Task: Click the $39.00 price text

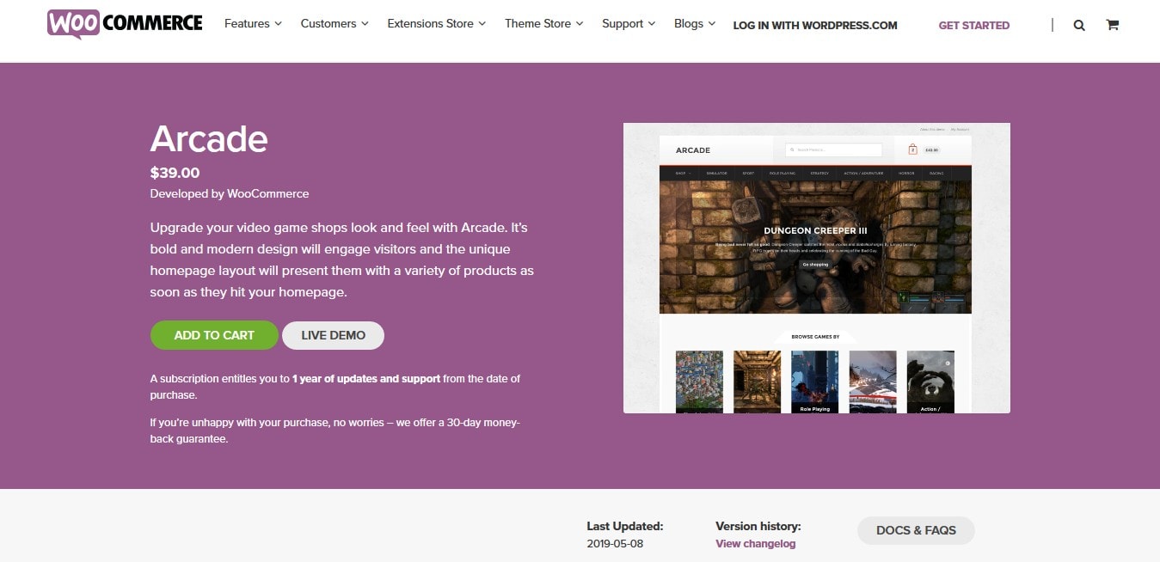Action: tap(175, 173)
